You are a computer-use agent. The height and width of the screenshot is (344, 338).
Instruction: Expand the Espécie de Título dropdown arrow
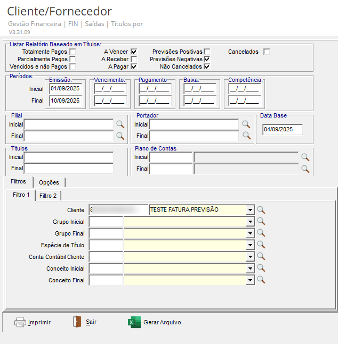[x=250, y=245]
